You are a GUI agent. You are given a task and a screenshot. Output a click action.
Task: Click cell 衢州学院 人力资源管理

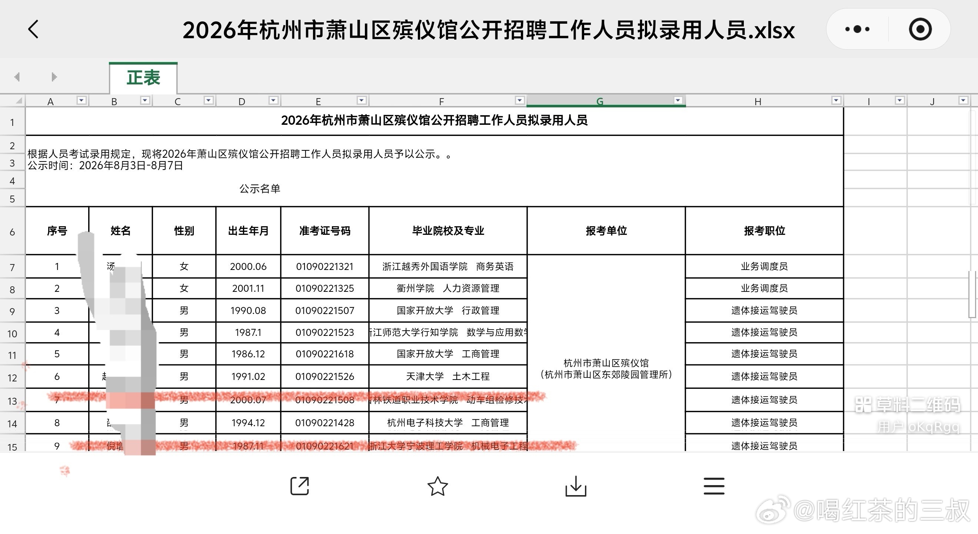tap(448, 288)
